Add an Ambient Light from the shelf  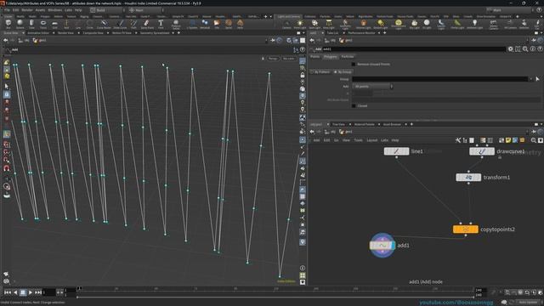[x=474, y=25]
